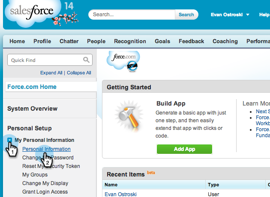This screenshot has height=197, width=270.
Task: Open Reset My Security Token
Action: [x=51, y=166]
